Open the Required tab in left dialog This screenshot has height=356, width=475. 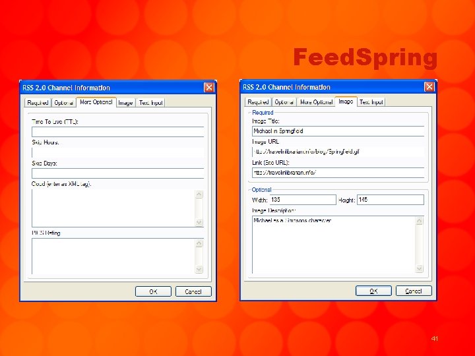(x=38, y=103)
